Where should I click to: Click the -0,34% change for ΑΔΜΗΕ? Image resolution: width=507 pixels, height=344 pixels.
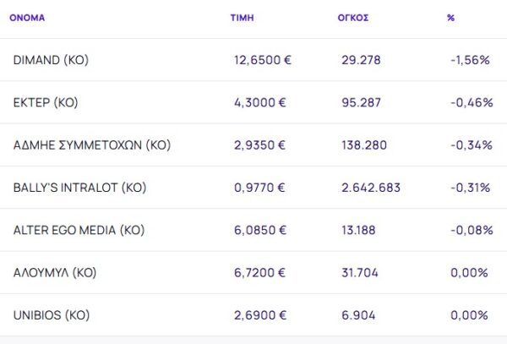(472, 145)
